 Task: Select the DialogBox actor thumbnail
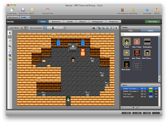point(147,42)
